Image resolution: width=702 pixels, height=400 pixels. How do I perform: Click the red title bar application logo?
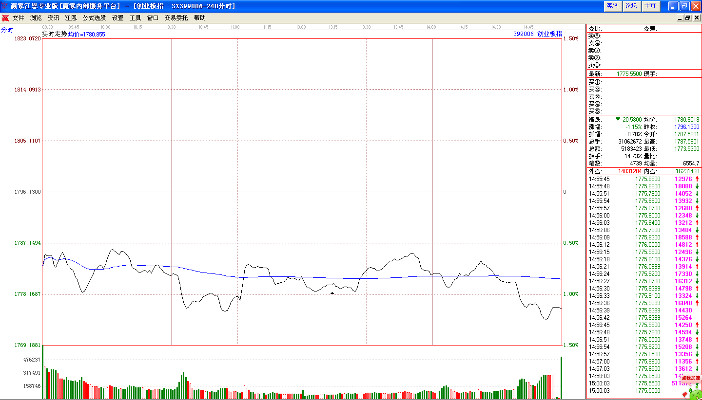pyautogui.click(x=5, y=6)
